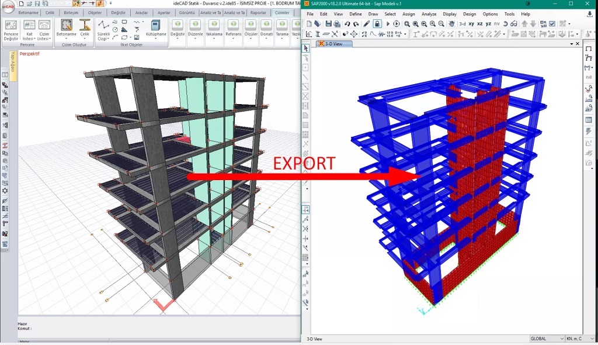Click the Betonarme drawing creation icon
The image size is (598, 345).
(x=67, y=29)
